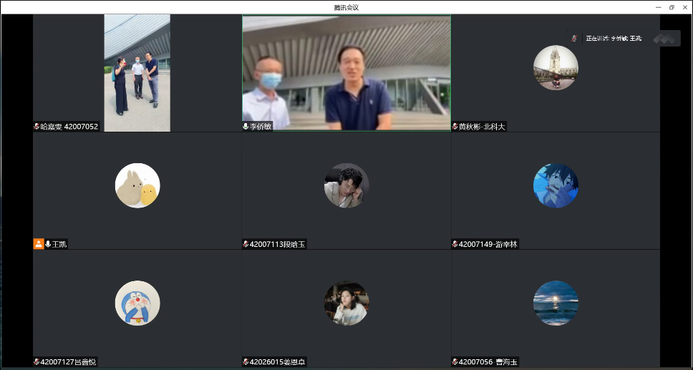Restore down the 腾讯会议 window

(672, 7)
